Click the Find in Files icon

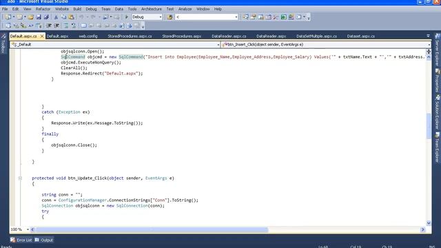click(170, 17)
